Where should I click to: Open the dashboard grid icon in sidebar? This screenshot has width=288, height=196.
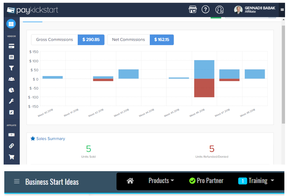pos(11,24)
